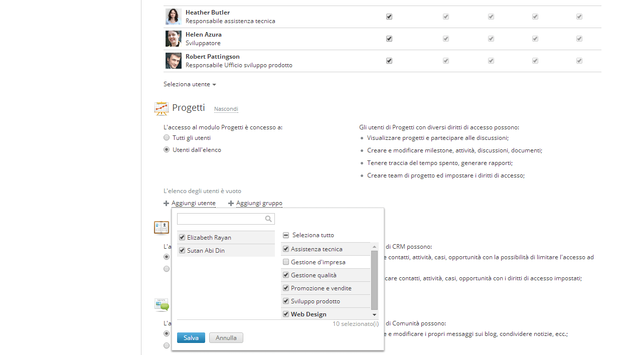The height and width of the screenshot is (355, 622).
Task: Click plus icon next to Aggiungi gruppo
Action: [x=231, y=204]
